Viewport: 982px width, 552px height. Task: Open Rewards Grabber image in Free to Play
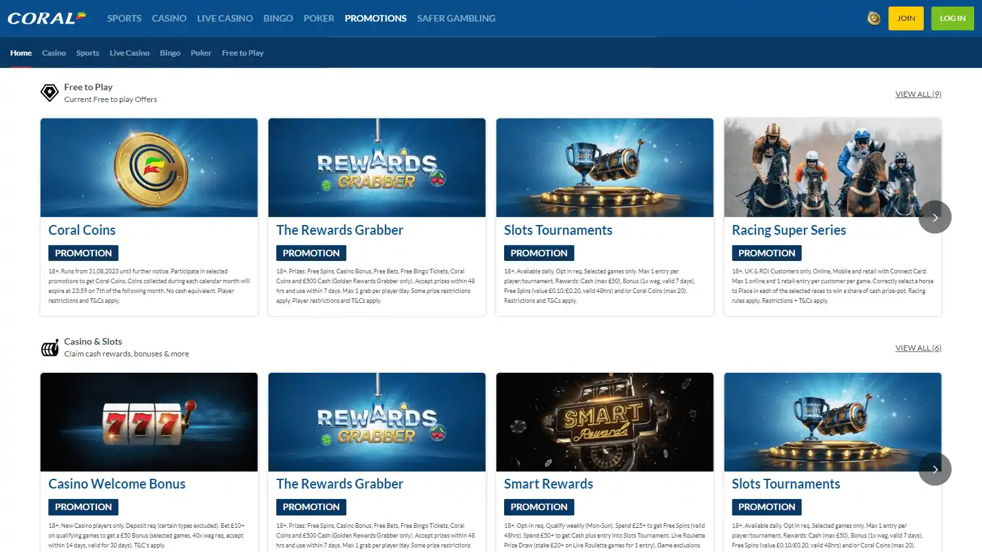pos(377,167)
